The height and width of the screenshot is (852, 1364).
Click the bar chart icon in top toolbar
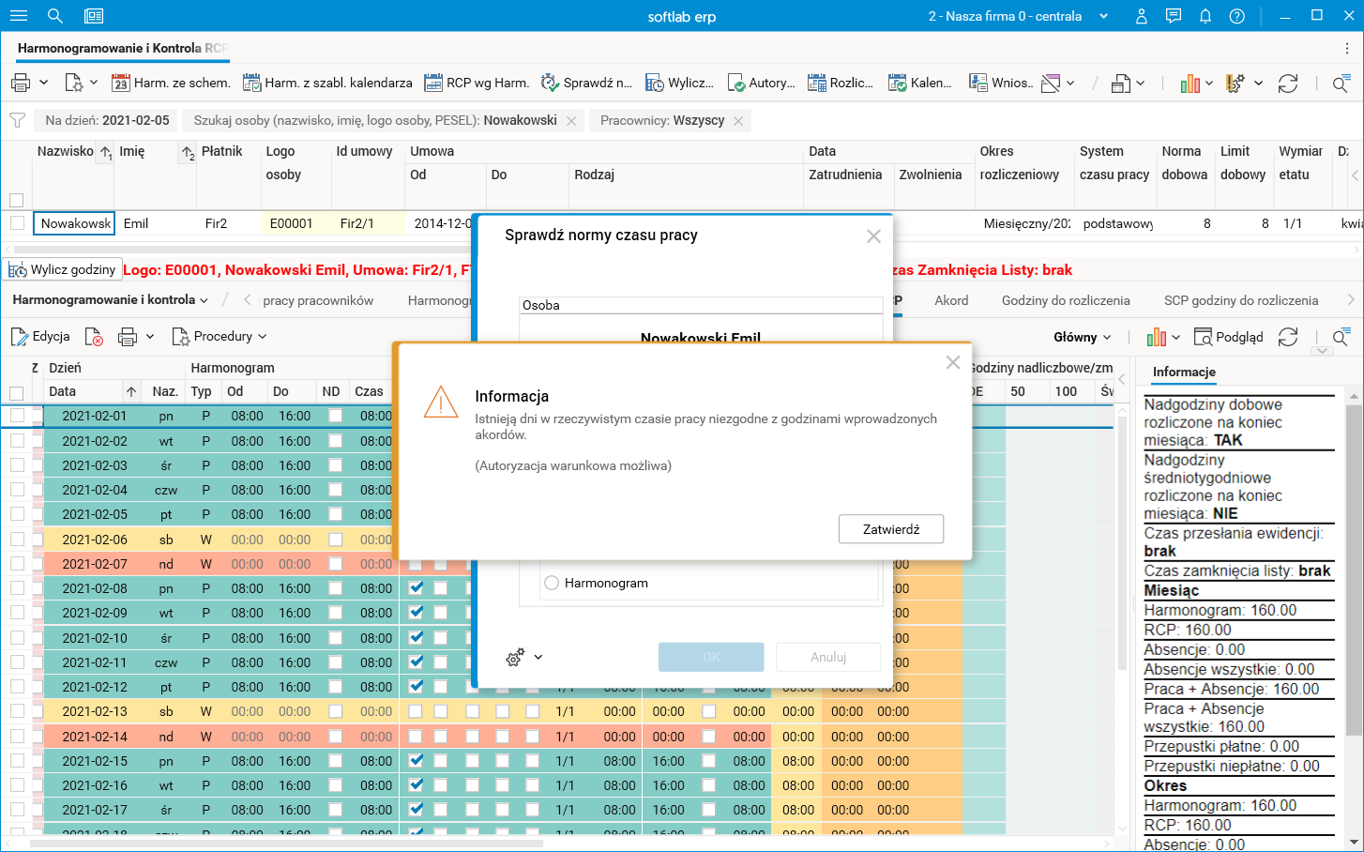tap(1190, 84)
